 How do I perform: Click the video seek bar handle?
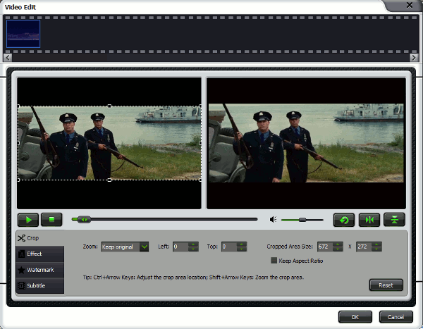pos(84,220)
